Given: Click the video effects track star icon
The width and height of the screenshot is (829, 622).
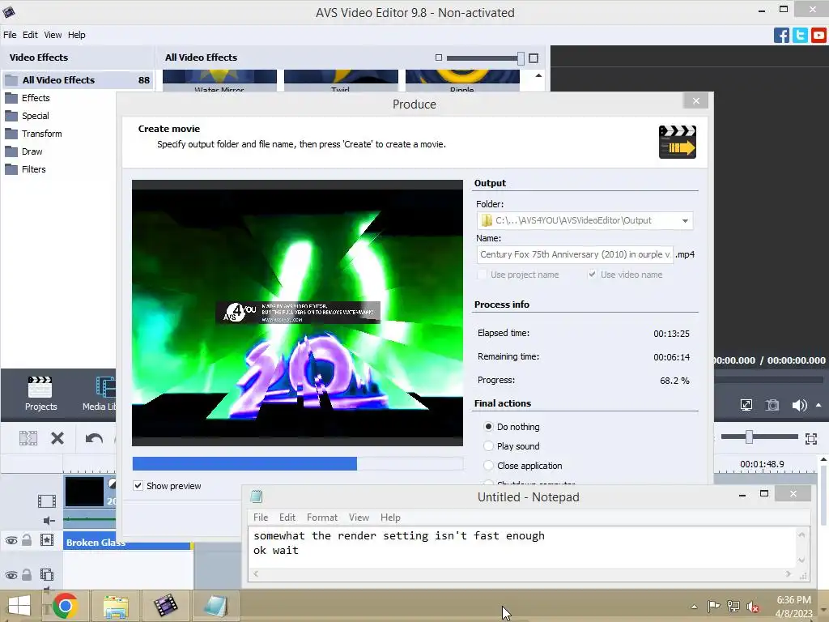Looking at the screenshot, I should pyautogui.click(x=47, y=540).
